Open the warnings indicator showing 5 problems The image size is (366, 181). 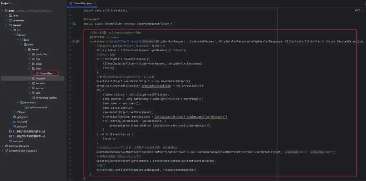point(357,10)
